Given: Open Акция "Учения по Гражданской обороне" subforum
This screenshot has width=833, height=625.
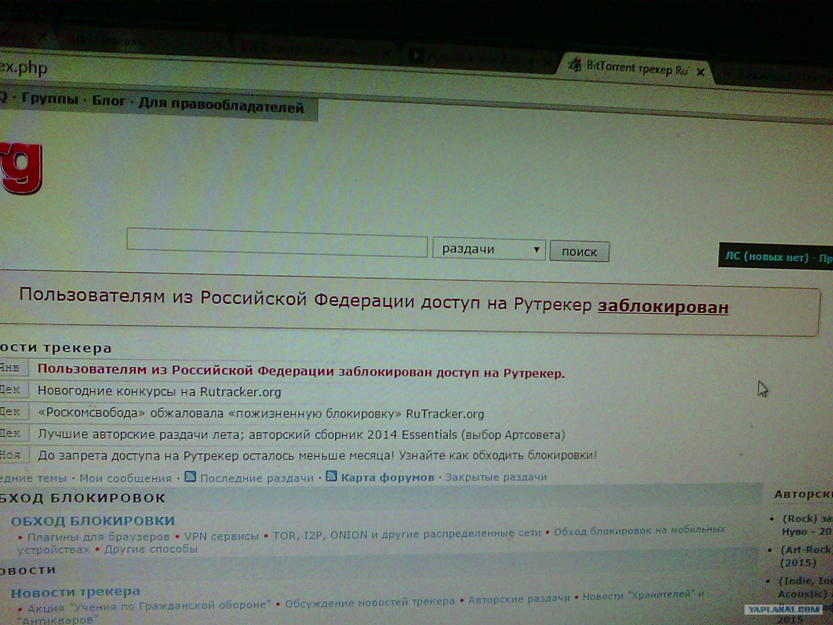Looking at the screenshot, I should pos(149,607).
